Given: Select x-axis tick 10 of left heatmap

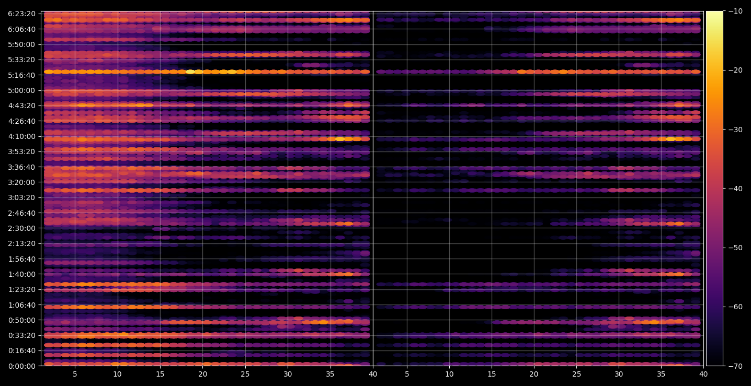Looking at the screenshot, I should pos(117,374).
